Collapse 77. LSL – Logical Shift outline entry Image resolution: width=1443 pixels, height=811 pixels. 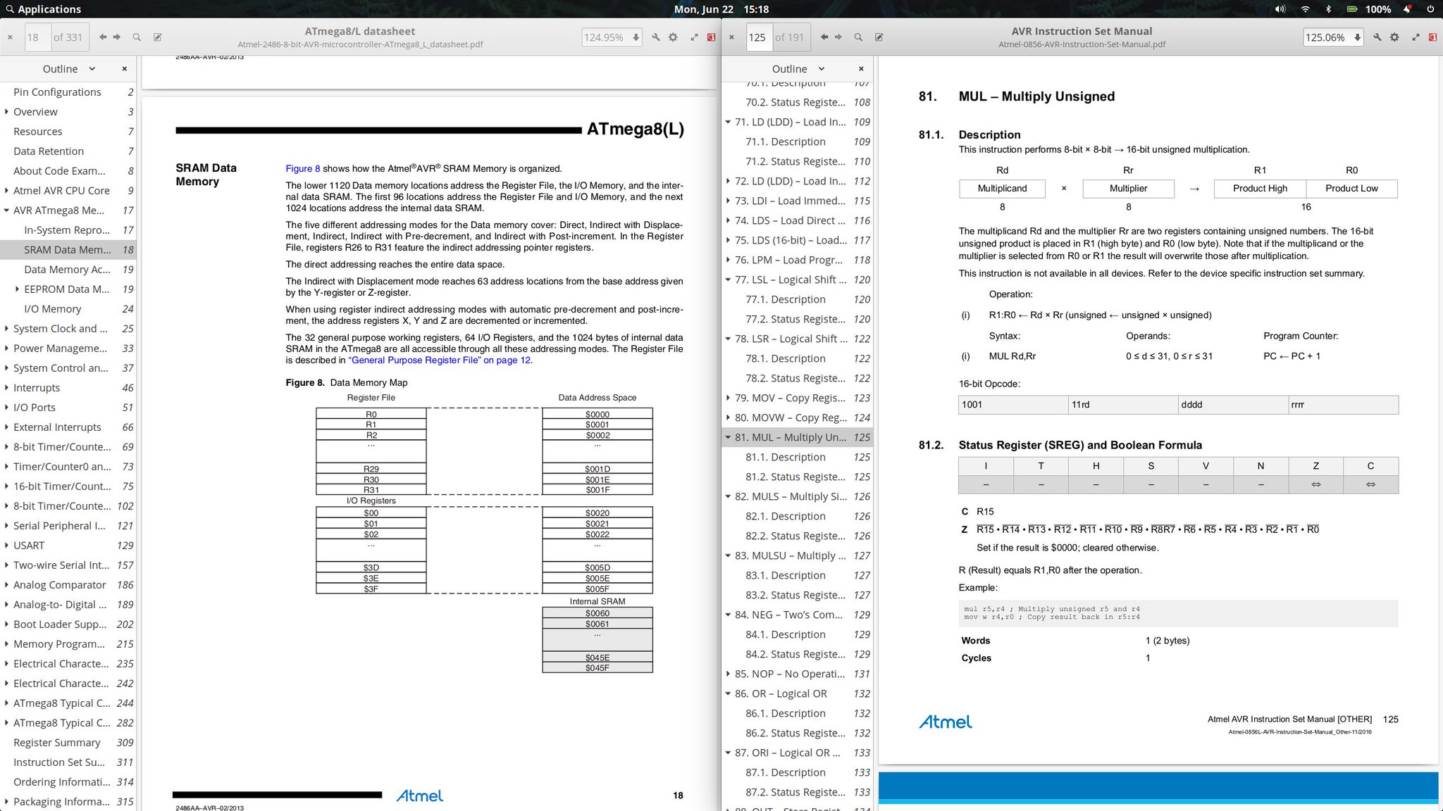(x=728, y=279)
